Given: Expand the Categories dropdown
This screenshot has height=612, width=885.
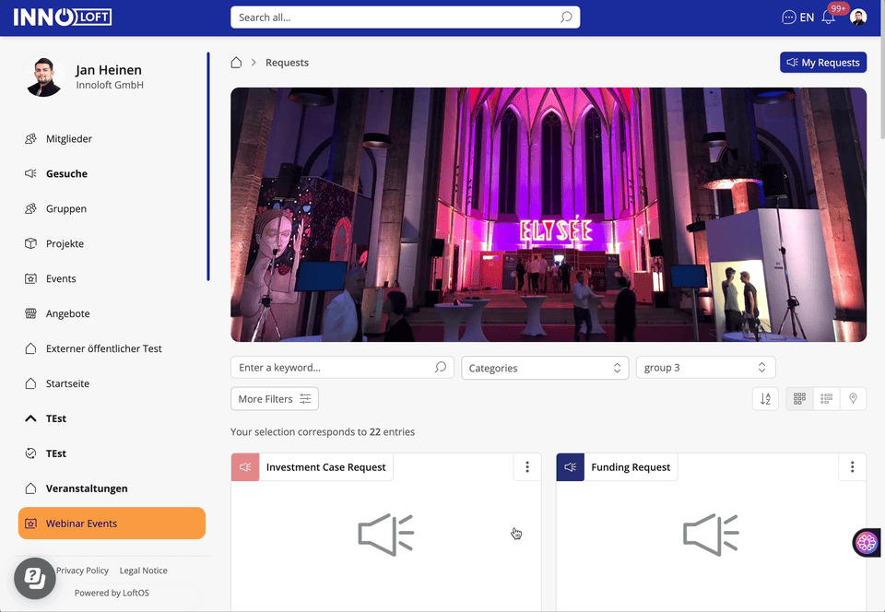Looking at the screenshot, I should [x=544, y=368].
